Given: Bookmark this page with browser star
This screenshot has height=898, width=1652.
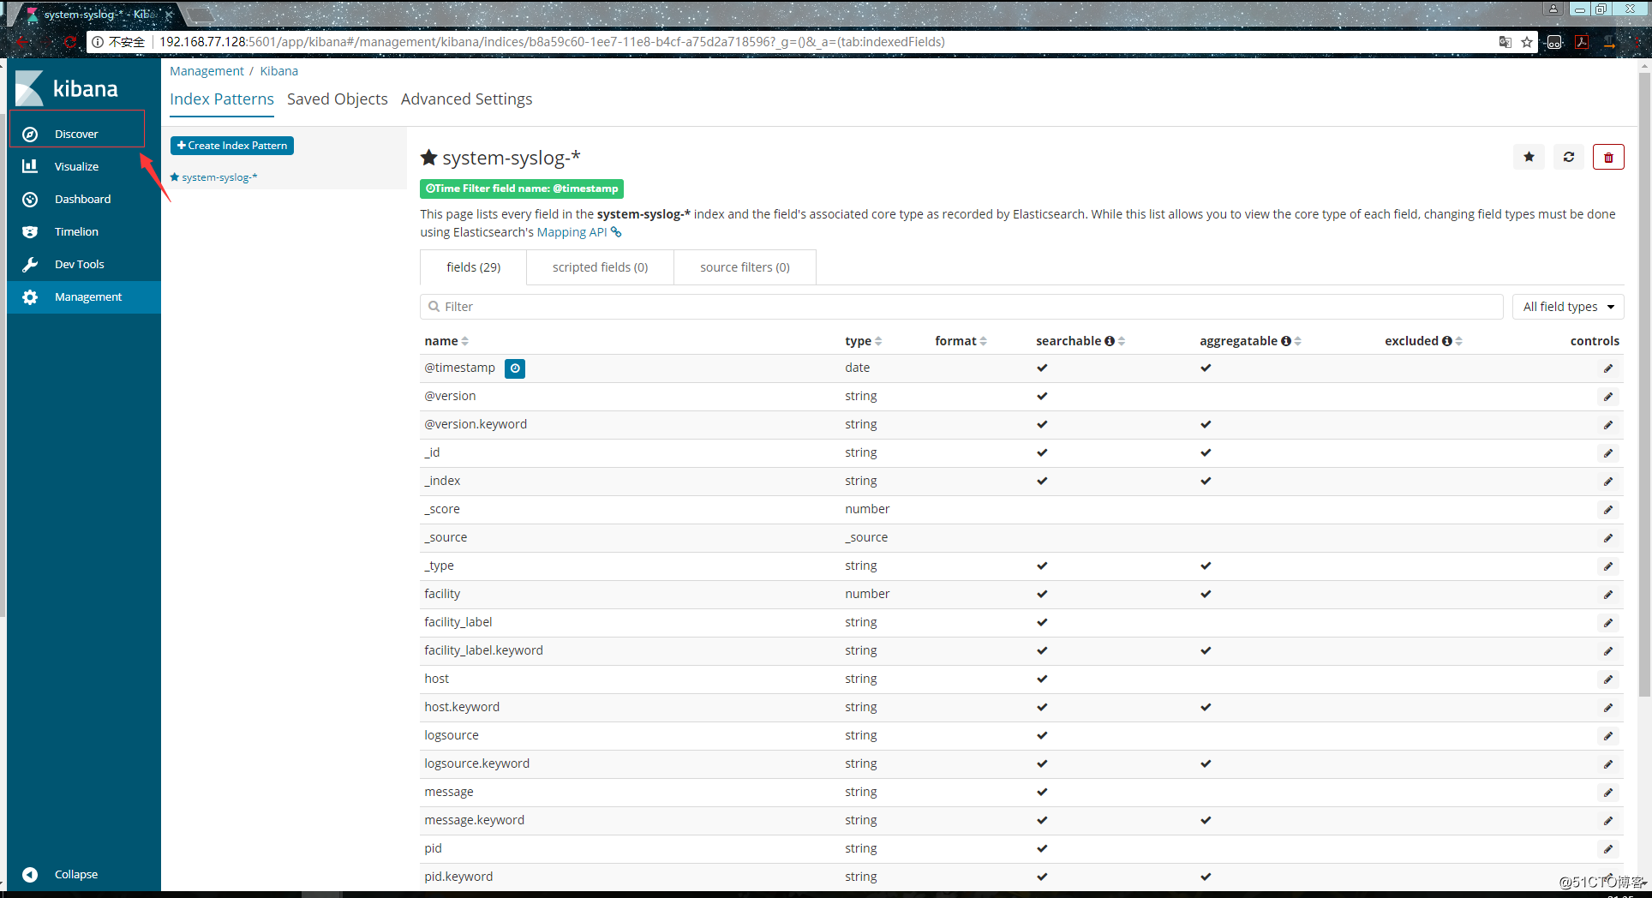Looking at the screenshot, I should tap(1527, 42).
